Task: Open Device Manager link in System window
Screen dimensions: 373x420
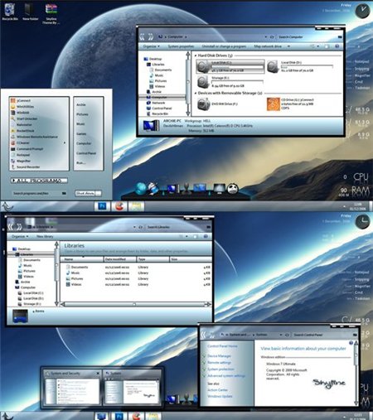Action: [x=219, y=355]
